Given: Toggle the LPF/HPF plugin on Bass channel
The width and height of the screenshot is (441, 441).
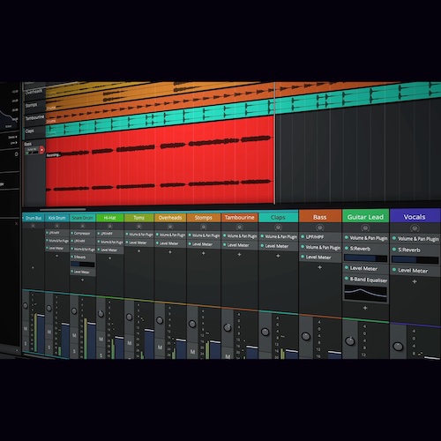Looking at the screenshot, I should (x=303, y=236).
